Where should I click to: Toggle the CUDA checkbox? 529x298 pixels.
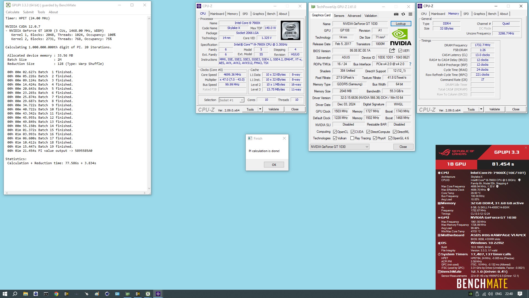[x=352, y=132]
